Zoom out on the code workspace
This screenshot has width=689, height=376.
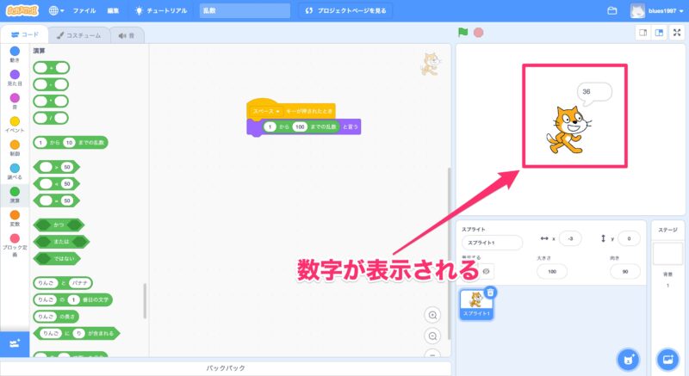coord(432,336)
